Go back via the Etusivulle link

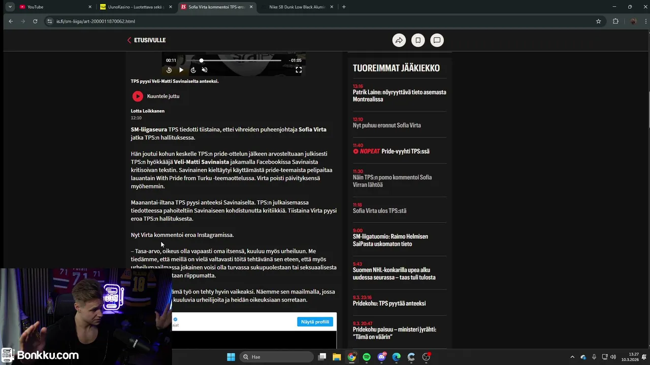(146, 40)
